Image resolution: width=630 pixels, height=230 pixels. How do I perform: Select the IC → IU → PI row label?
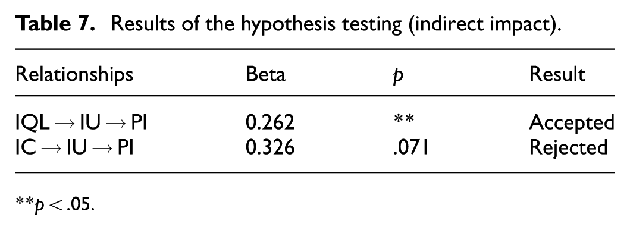click(75, 148)
